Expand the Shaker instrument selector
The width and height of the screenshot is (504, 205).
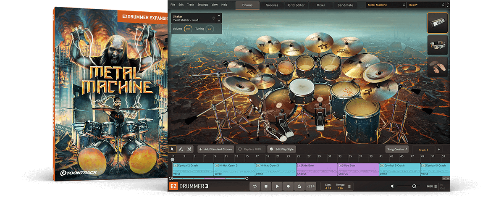click(213, 18)
